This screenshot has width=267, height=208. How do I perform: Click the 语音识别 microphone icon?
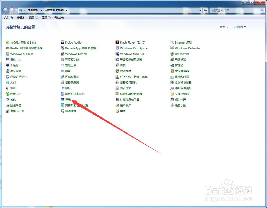172,105
